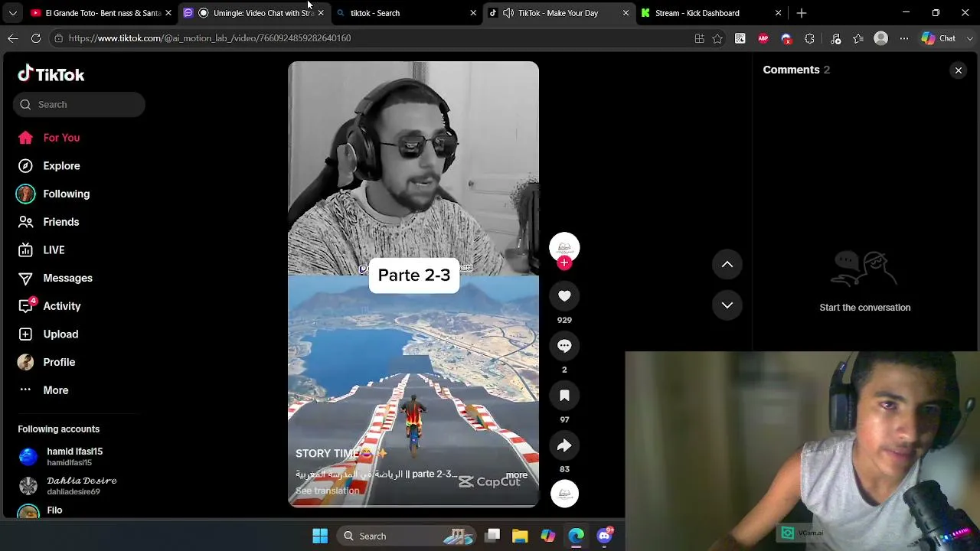This screenshot has height=551, width=980.
Task: Open the tab search dropdown
Action: [x=12, y=13]
